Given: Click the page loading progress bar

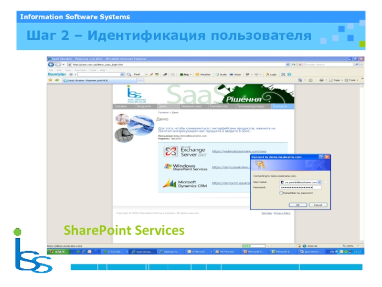Looking at the screenshot, I should (x=254, y=246).
